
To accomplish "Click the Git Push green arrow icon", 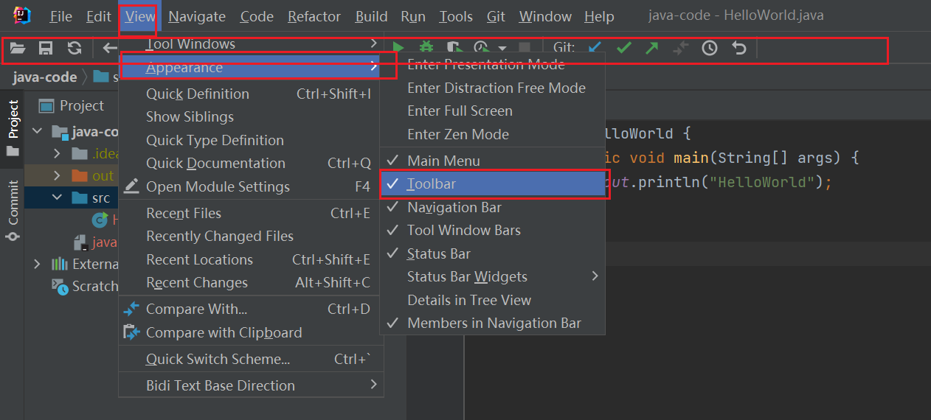I will point(652,49).
